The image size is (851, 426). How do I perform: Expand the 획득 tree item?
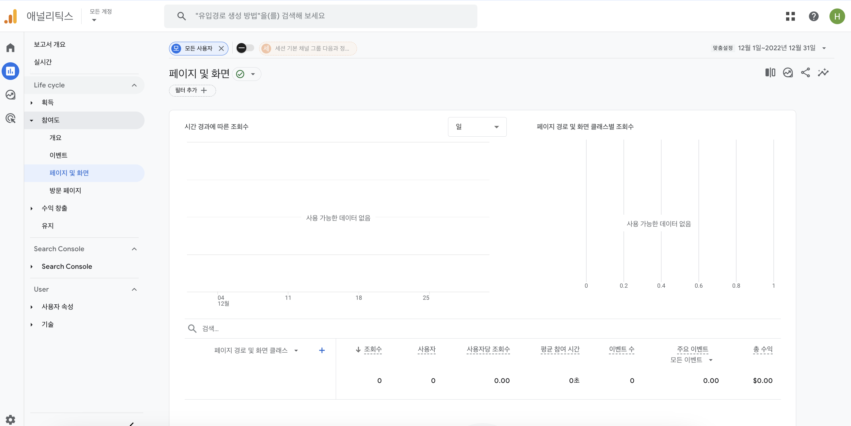point(32,103)
